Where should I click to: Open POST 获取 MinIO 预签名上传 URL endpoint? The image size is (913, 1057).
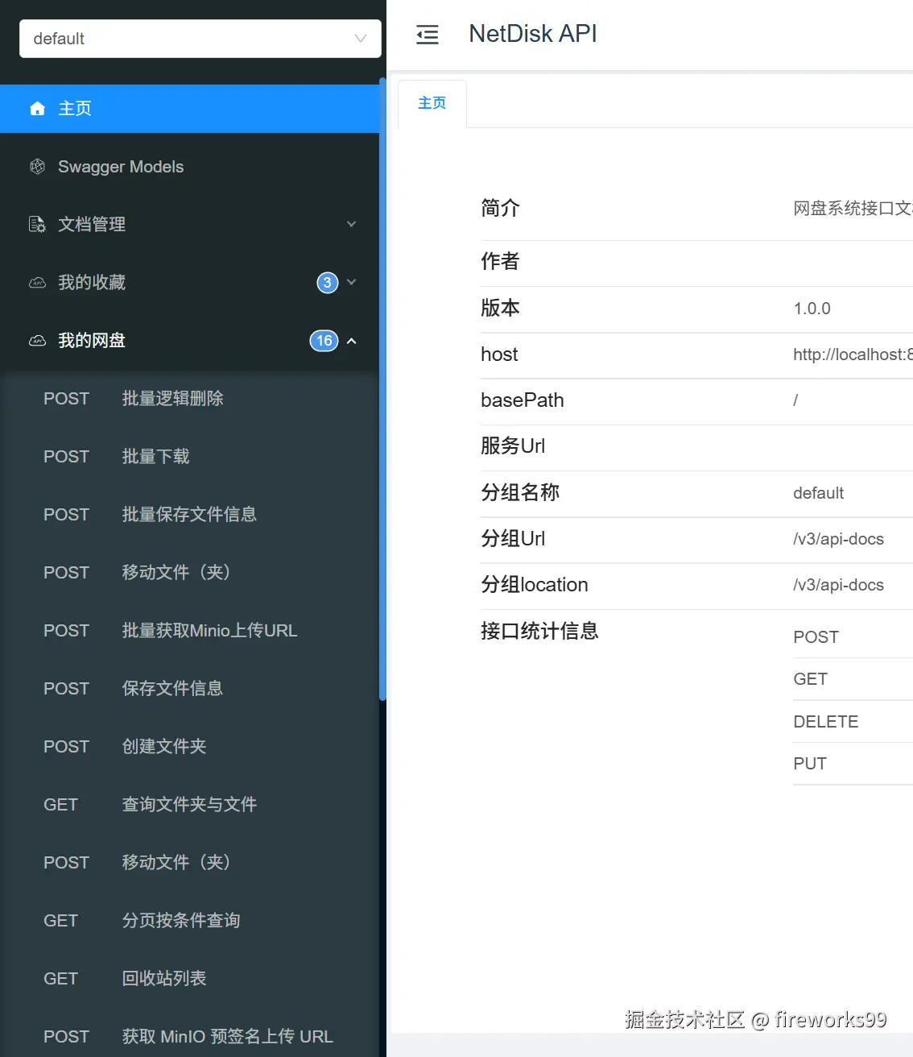pos(189,1035)
